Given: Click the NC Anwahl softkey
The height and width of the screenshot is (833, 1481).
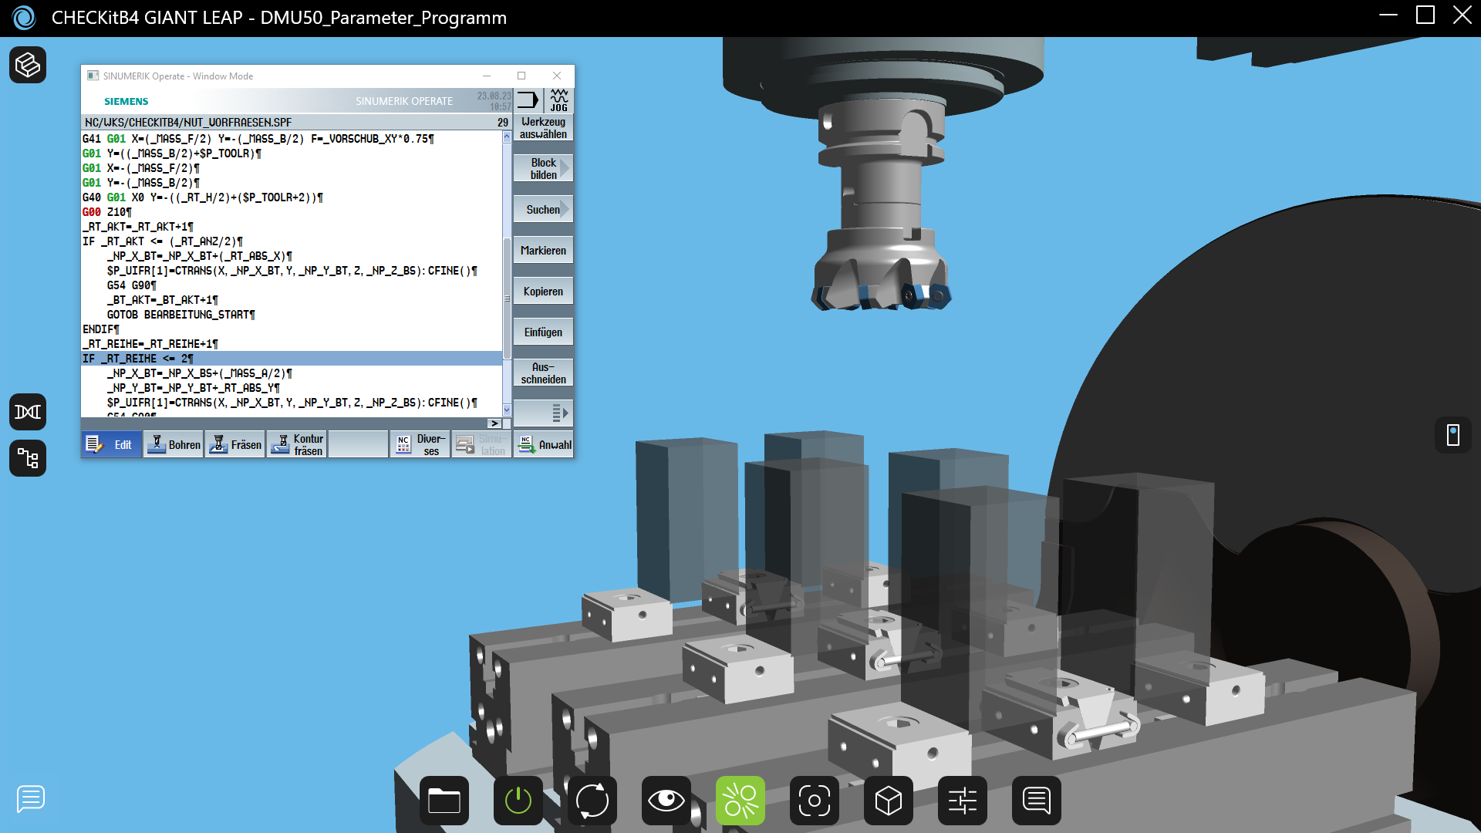Looking at the screenshot, I should pos(544,445).
